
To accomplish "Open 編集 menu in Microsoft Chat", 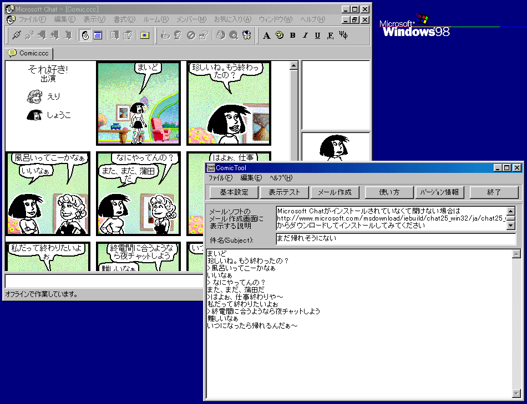I will tap(65, 19).
